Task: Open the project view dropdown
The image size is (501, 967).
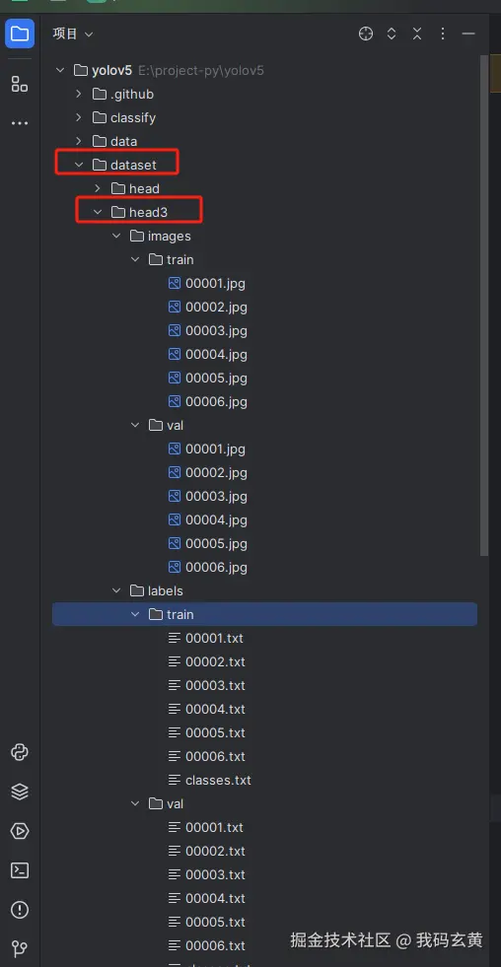Action: 73,34
